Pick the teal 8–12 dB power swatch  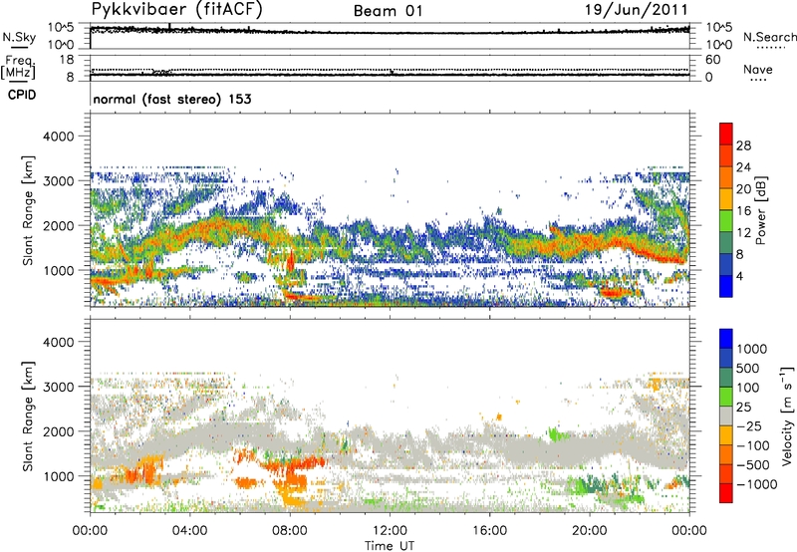point(726,243)
